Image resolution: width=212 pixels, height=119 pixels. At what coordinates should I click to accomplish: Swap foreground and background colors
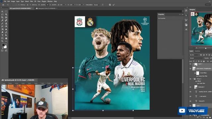tap(6, 44)
